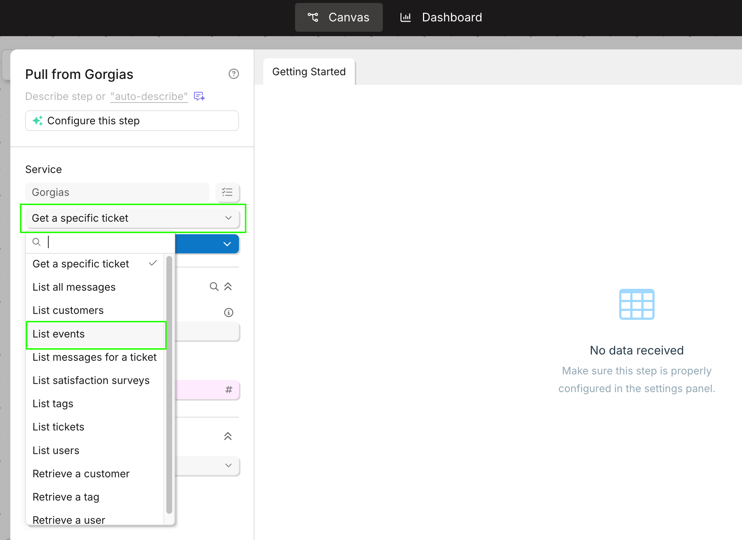Click the help question mark icon
Image resolution: width=742 pixels, height=540 pixels.
(x=233, y=74)
